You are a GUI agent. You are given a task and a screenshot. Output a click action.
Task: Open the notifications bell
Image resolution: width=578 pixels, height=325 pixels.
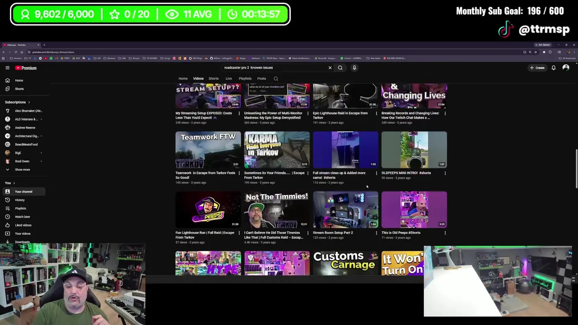(x=554, y=68)
